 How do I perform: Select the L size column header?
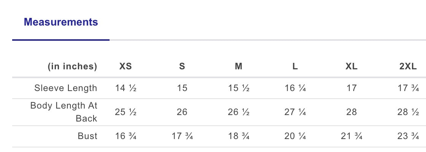pos(295,66)
